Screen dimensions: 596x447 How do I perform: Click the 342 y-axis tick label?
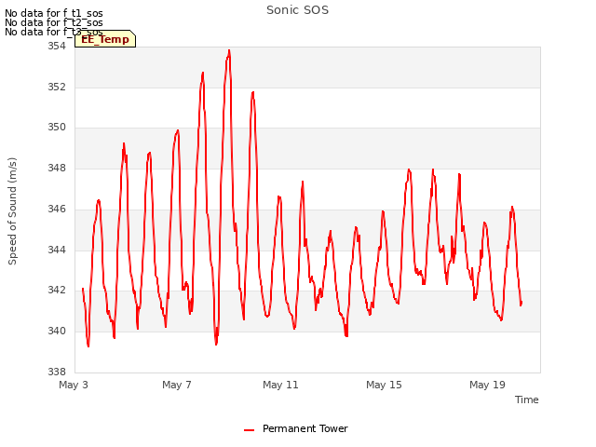coord(57,290)
